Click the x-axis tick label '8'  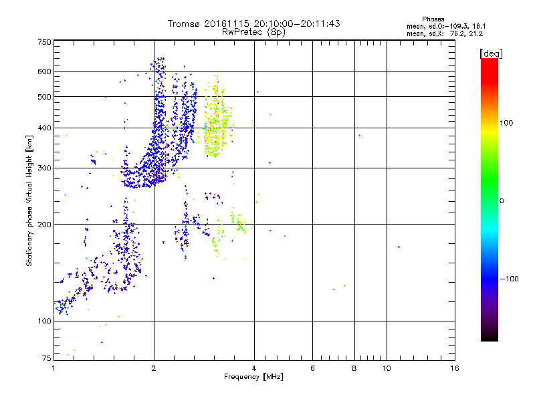(354, 368)
